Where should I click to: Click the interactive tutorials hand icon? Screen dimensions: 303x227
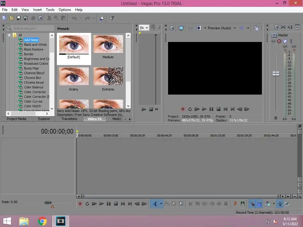(102, 18)
